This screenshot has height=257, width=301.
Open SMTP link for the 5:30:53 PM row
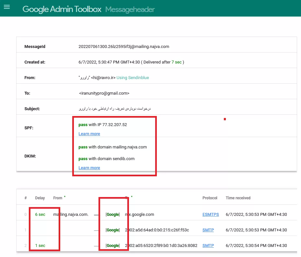pos(208,230)
